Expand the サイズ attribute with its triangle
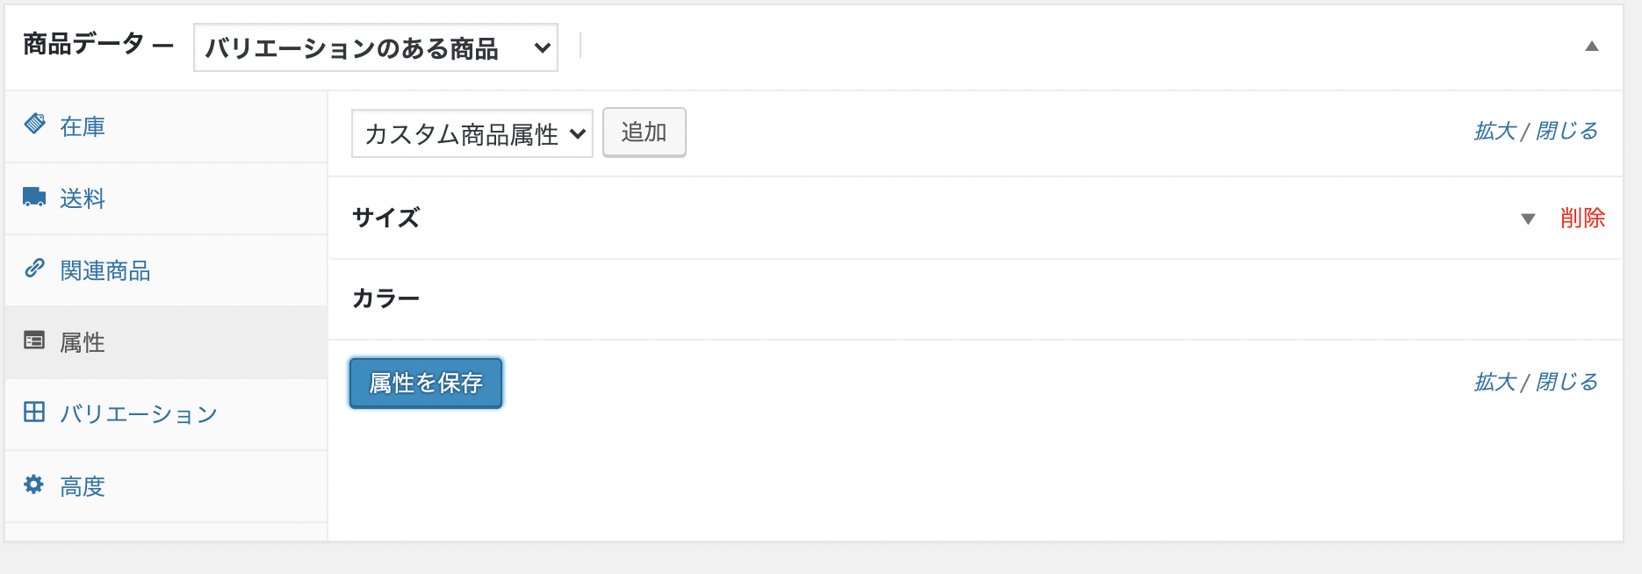This screenshot has height=574, width=1642. (1528, 219)
